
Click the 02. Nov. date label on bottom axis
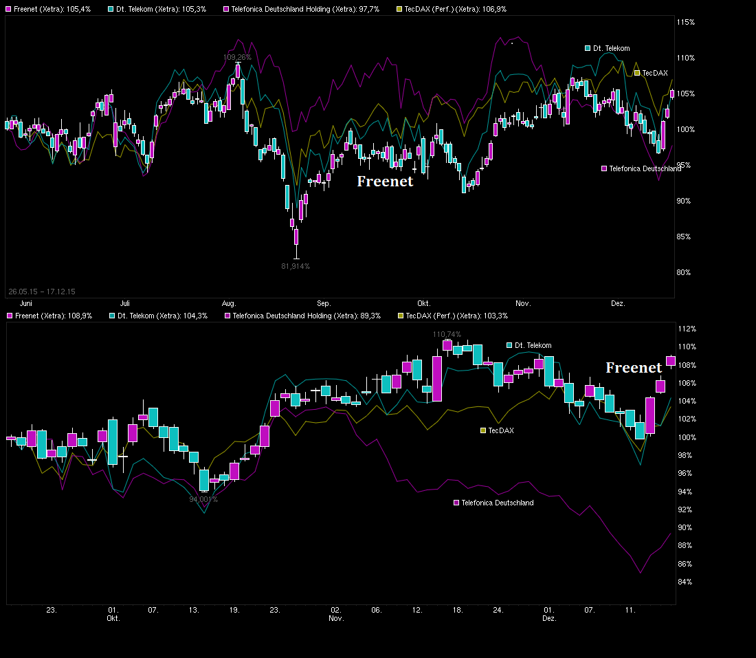point(336,614)
